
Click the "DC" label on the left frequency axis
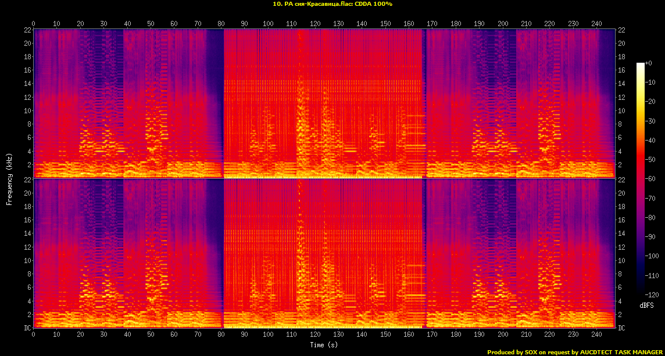27,328
